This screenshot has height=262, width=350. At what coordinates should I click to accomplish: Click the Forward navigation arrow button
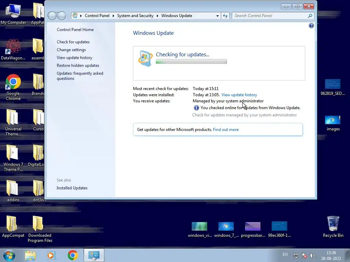62,16
